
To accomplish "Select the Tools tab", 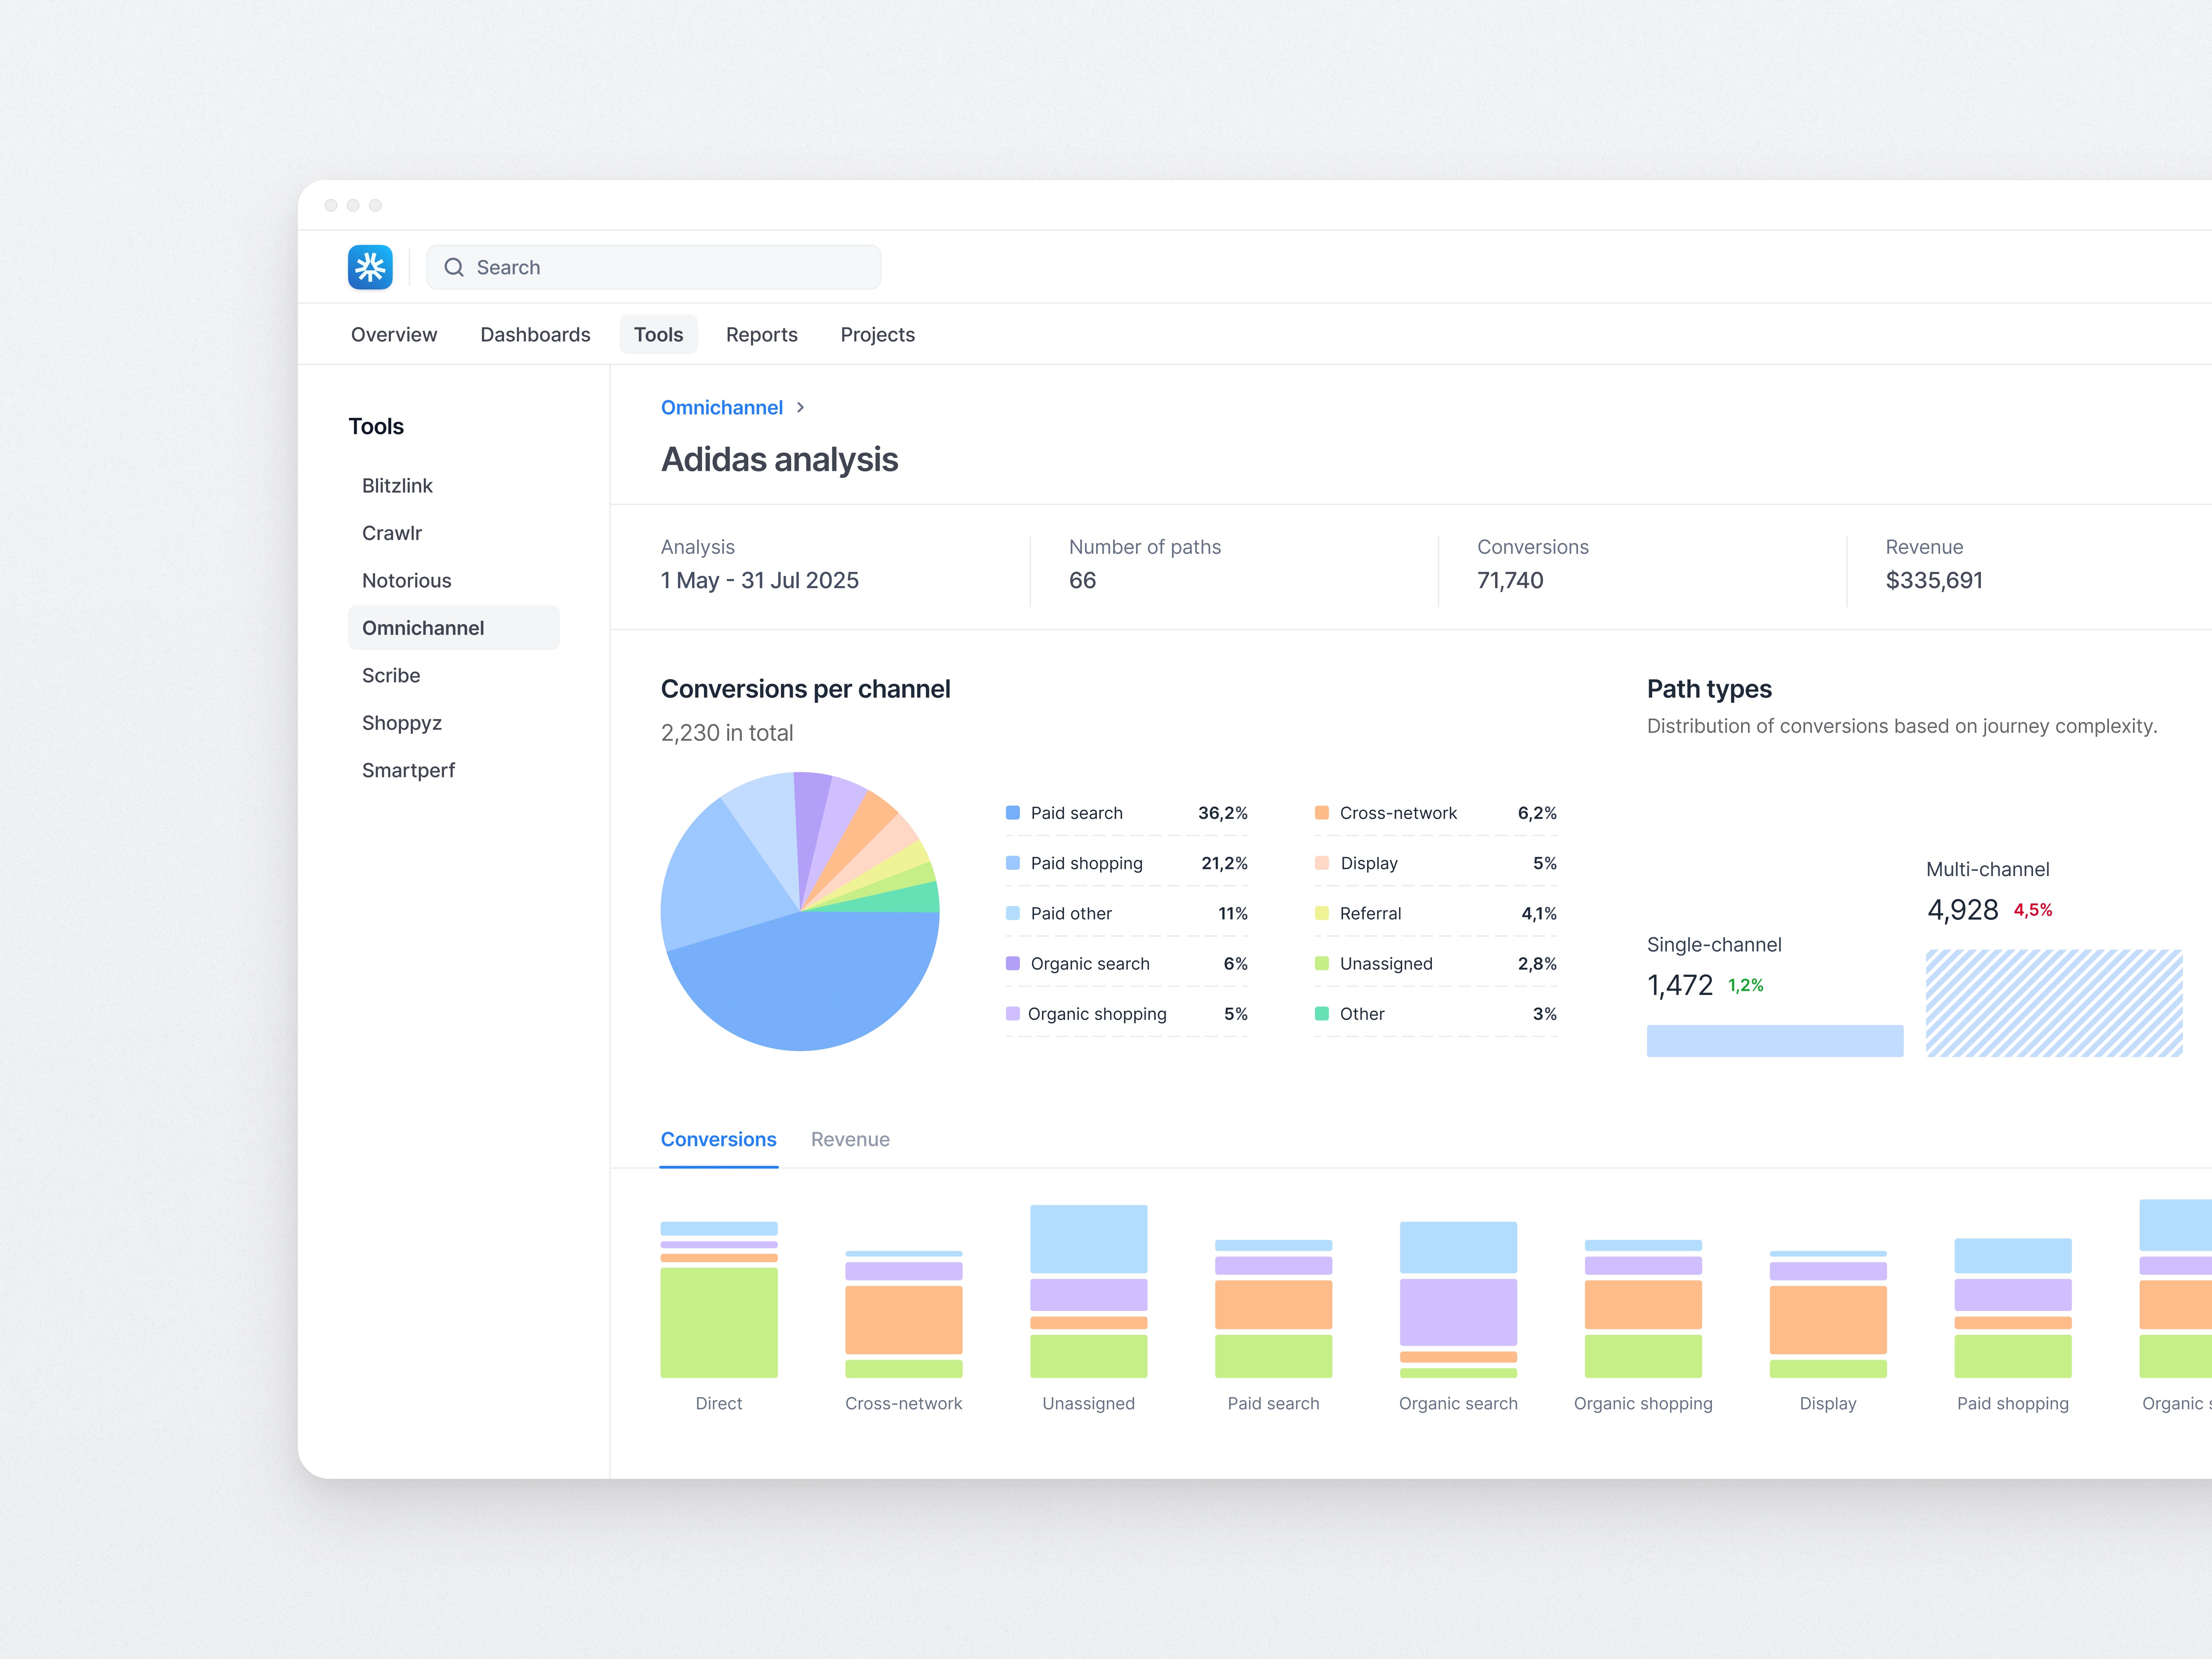I will point(658,334).
